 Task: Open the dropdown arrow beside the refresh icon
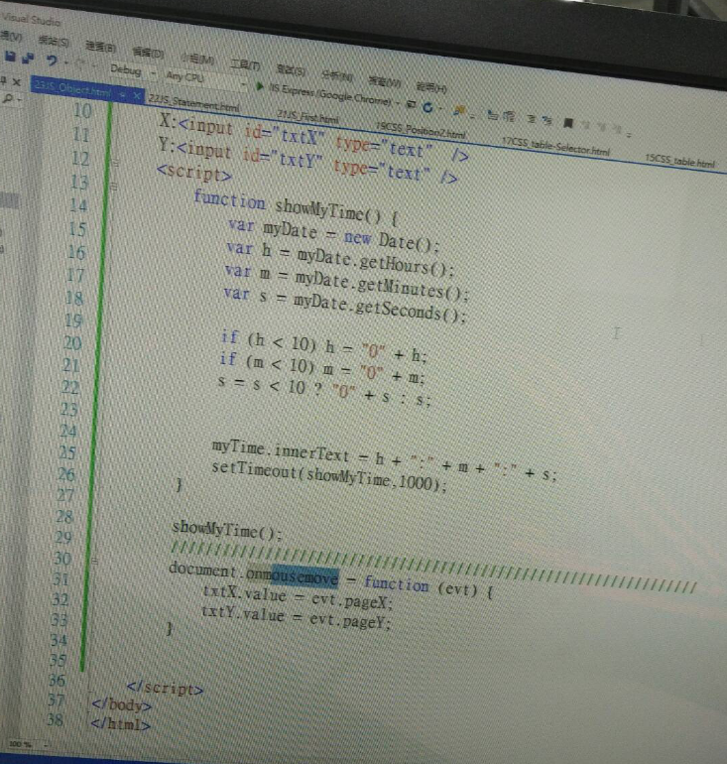click(439, 109)
